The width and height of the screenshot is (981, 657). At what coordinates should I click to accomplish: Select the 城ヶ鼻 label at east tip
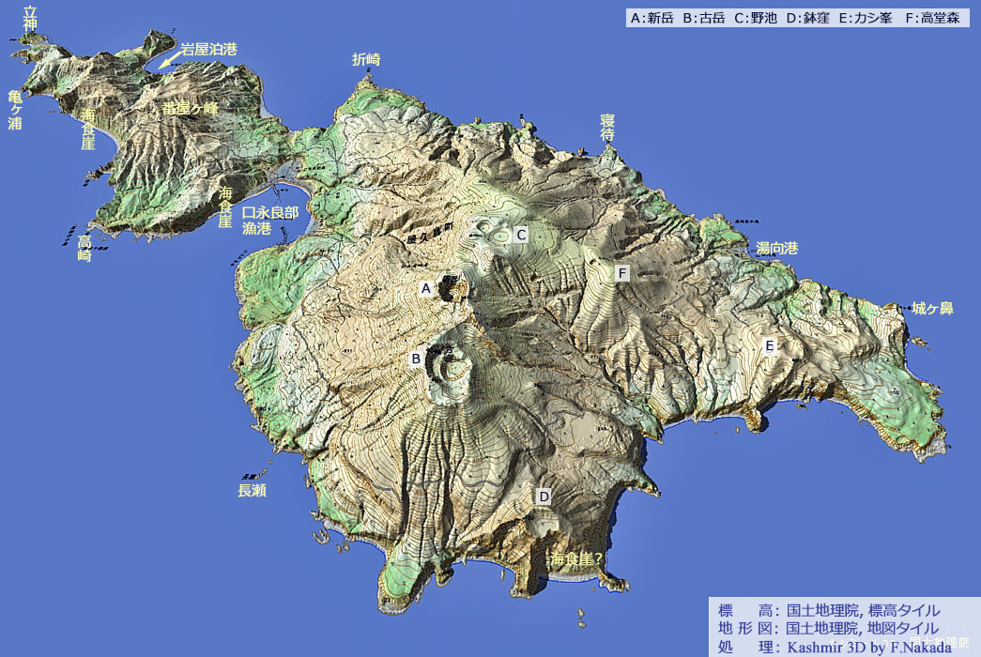[932, 308]
